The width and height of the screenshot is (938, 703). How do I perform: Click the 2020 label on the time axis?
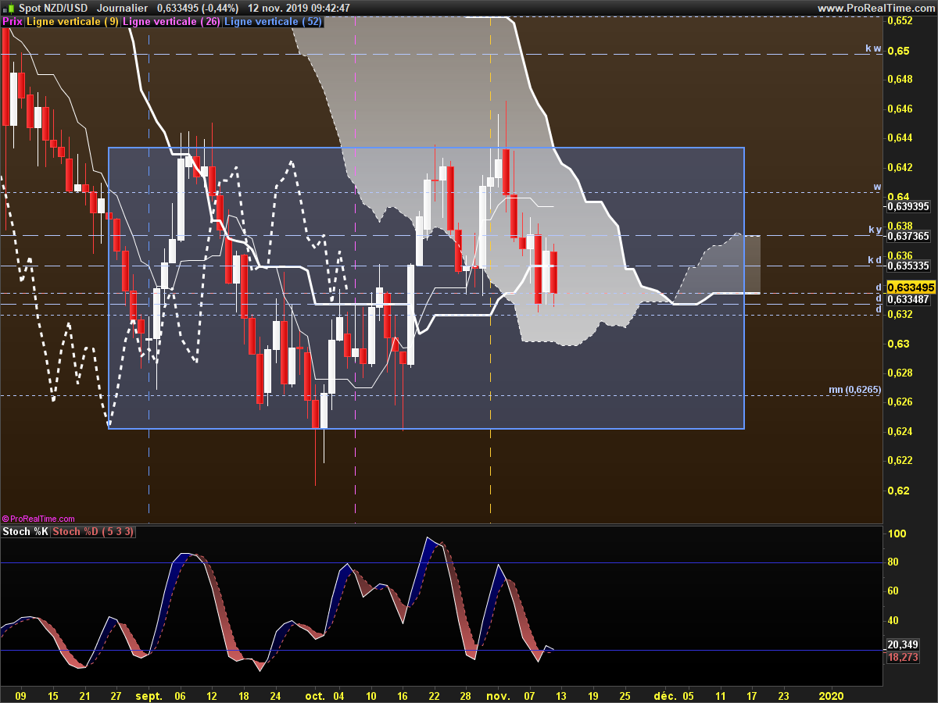(x=831, y=695)
